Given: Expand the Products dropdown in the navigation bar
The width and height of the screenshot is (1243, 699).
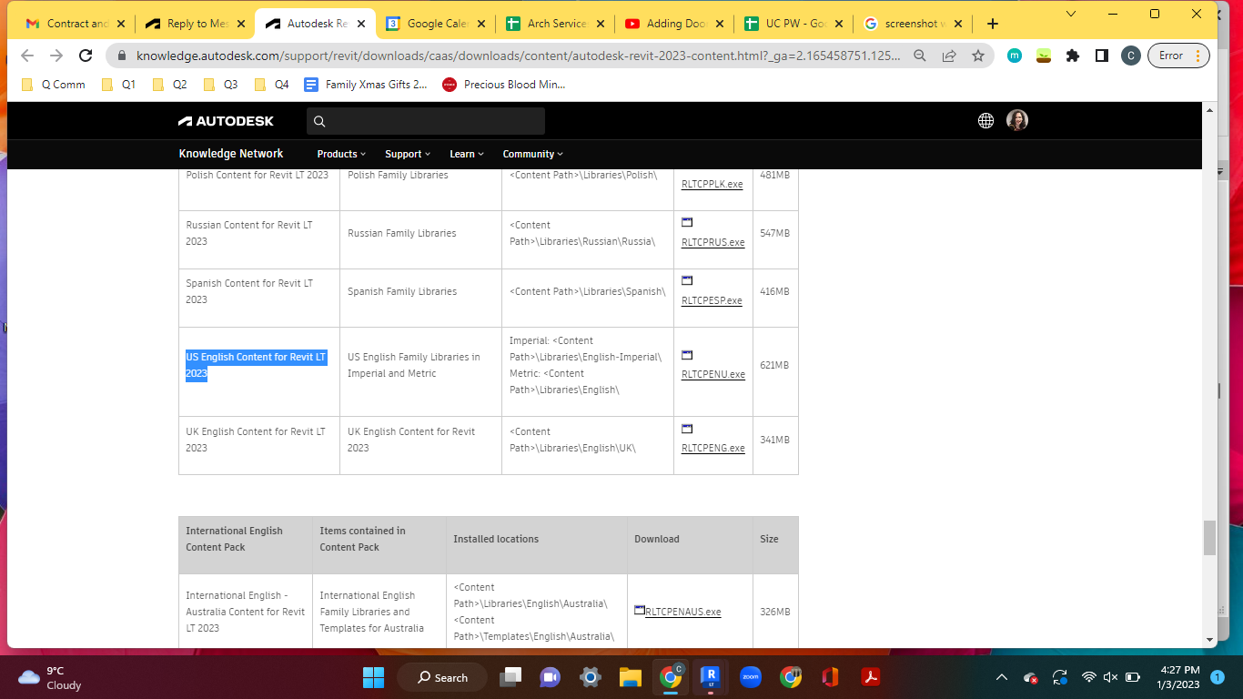Looking at the screenshot, I should 340,153.
